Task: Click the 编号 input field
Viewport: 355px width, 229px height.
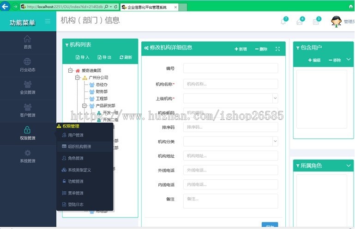Action: (x=230, y=68)
